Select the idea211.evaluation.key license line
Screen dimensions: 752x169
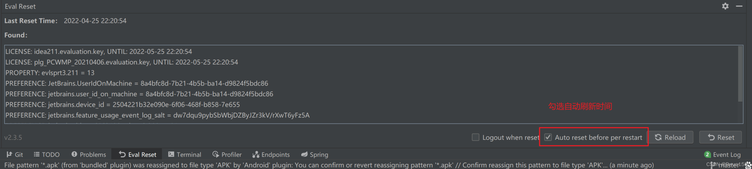(99, 51)
